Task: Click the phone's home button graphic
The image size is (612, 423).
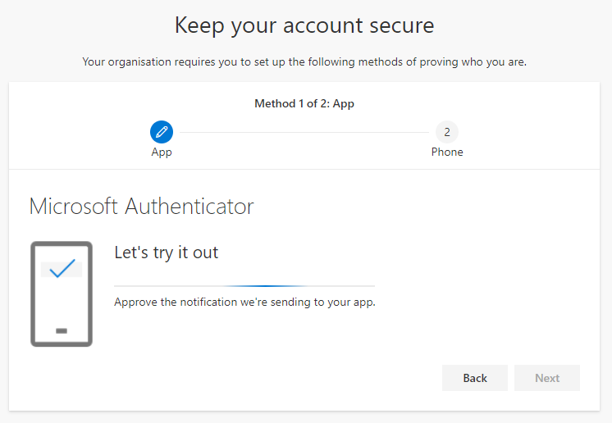Action: (x=62, y=331)
